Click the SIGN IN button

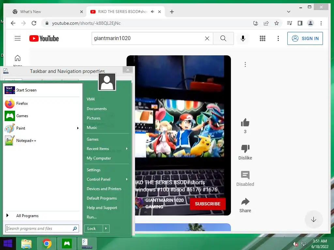point(305,38)
